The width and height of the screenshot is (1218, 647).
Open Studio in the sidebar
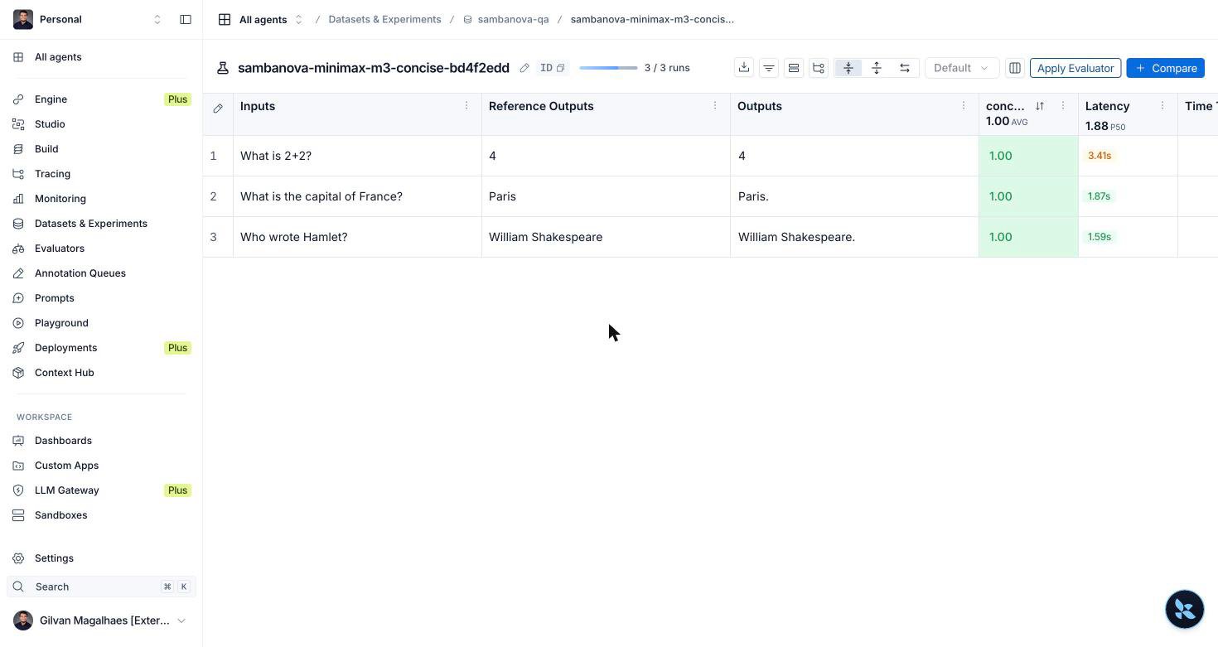[x=101, y=124]
